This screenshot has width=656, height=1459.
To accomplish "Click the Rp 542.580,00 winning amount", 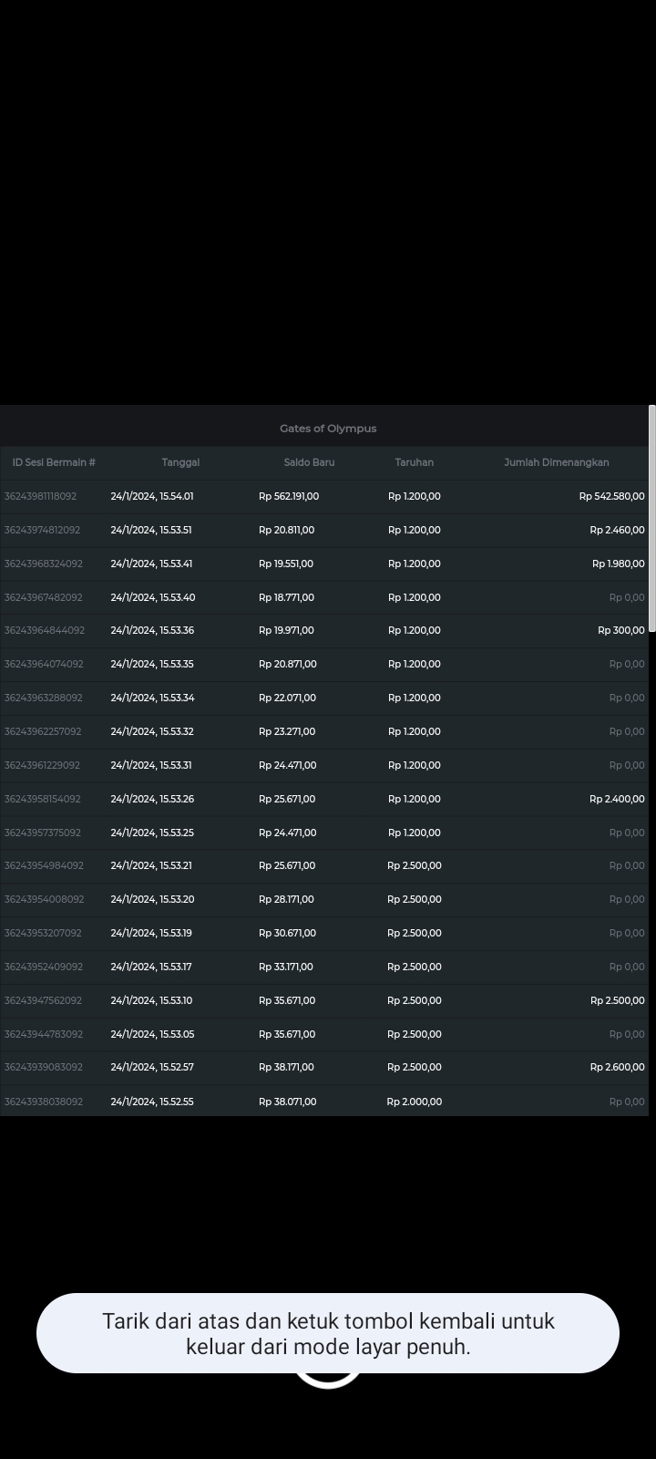I will (611, 496).
